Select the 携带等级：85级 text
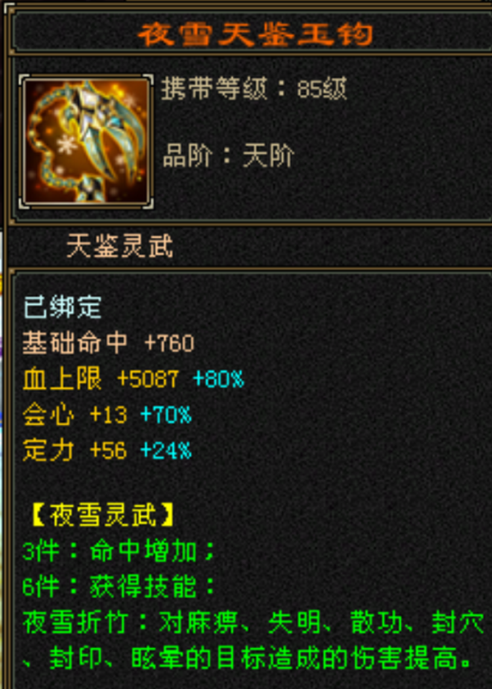The width and height of the screenshot is (492, 689). 254,89
